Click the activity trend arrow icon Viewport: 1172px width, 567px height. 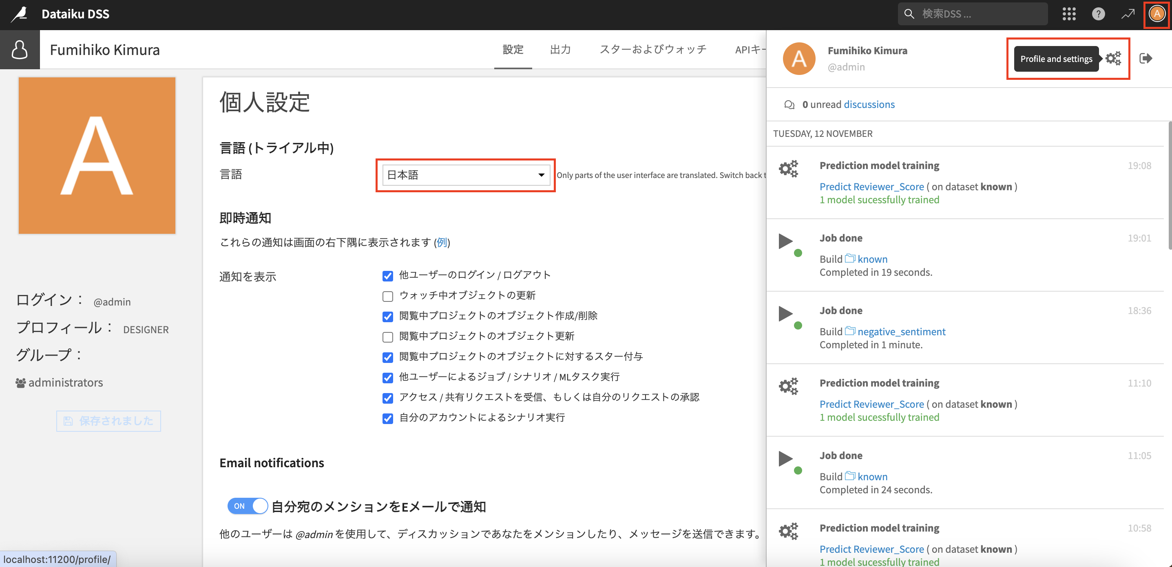pos(1128,14)
